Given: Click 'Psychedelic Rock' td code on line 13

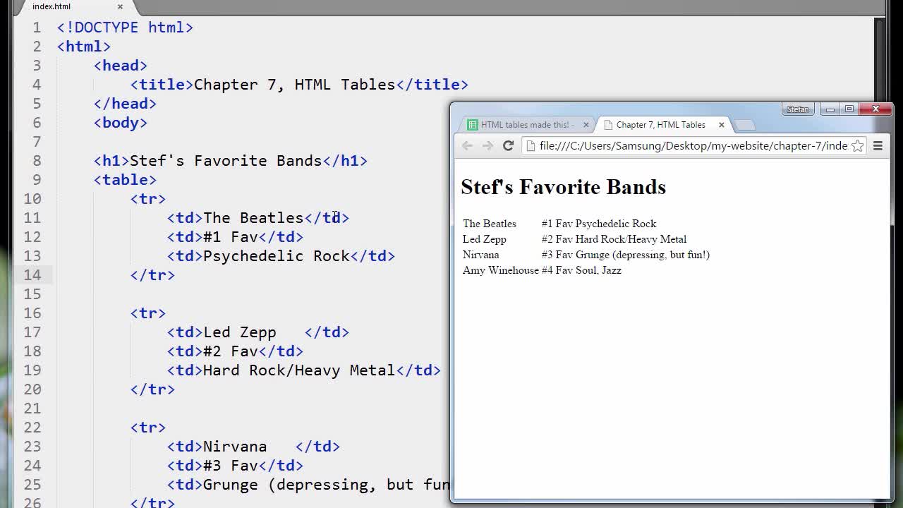Looking at the screenshot, I should click(281, 255).
